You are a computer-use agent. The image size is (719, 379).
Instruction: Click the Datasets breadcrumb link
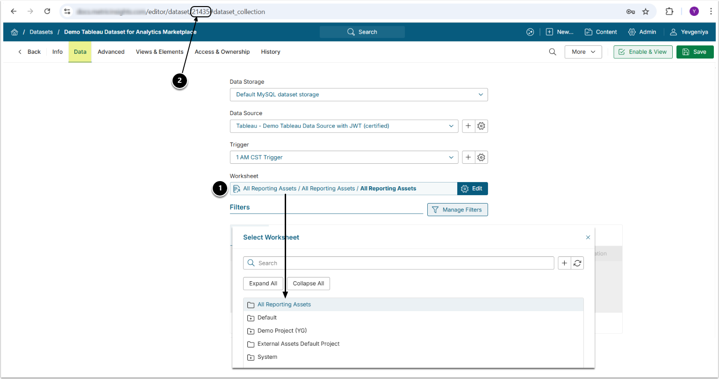tap(41, 32)
